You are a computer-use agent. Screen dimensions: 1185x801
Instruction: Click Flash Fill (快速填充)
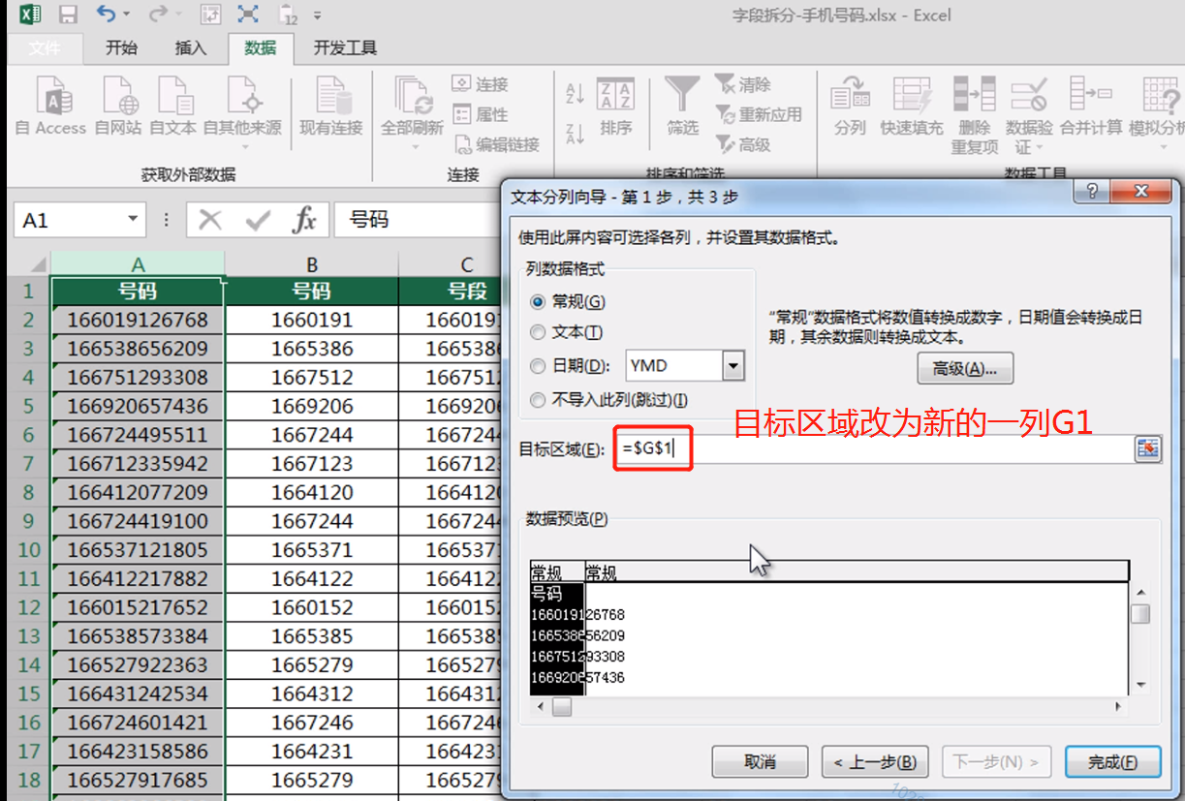[x=911, y=107]
